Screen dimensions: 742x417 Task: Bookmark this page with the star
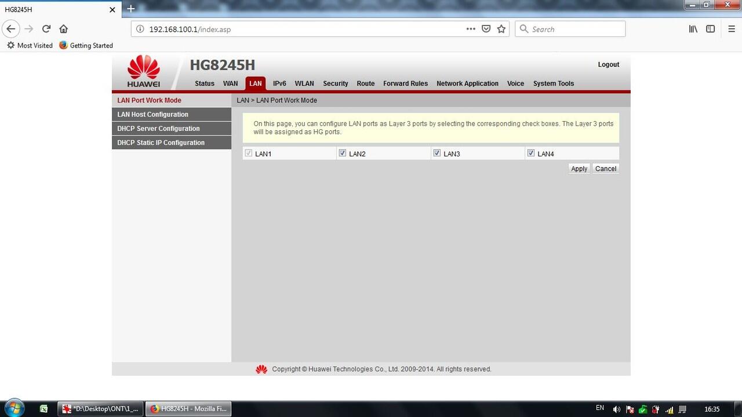click(501, 29)
